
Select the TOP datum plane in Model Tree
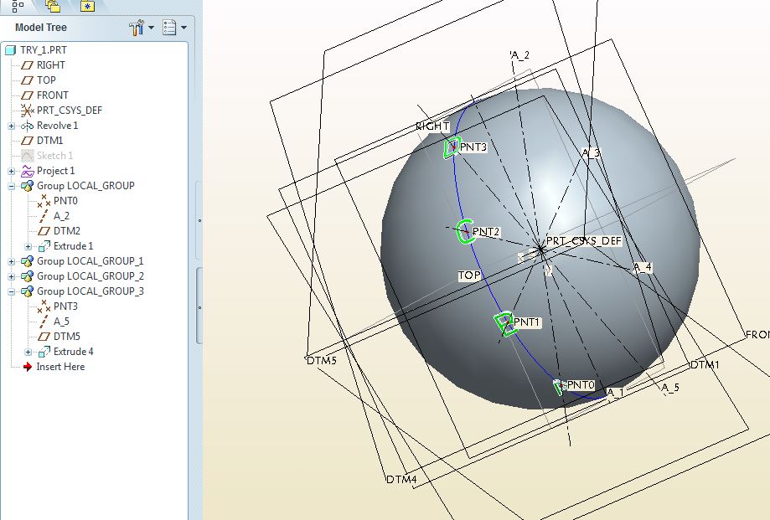pyautogui.click(x=46, y=80)
